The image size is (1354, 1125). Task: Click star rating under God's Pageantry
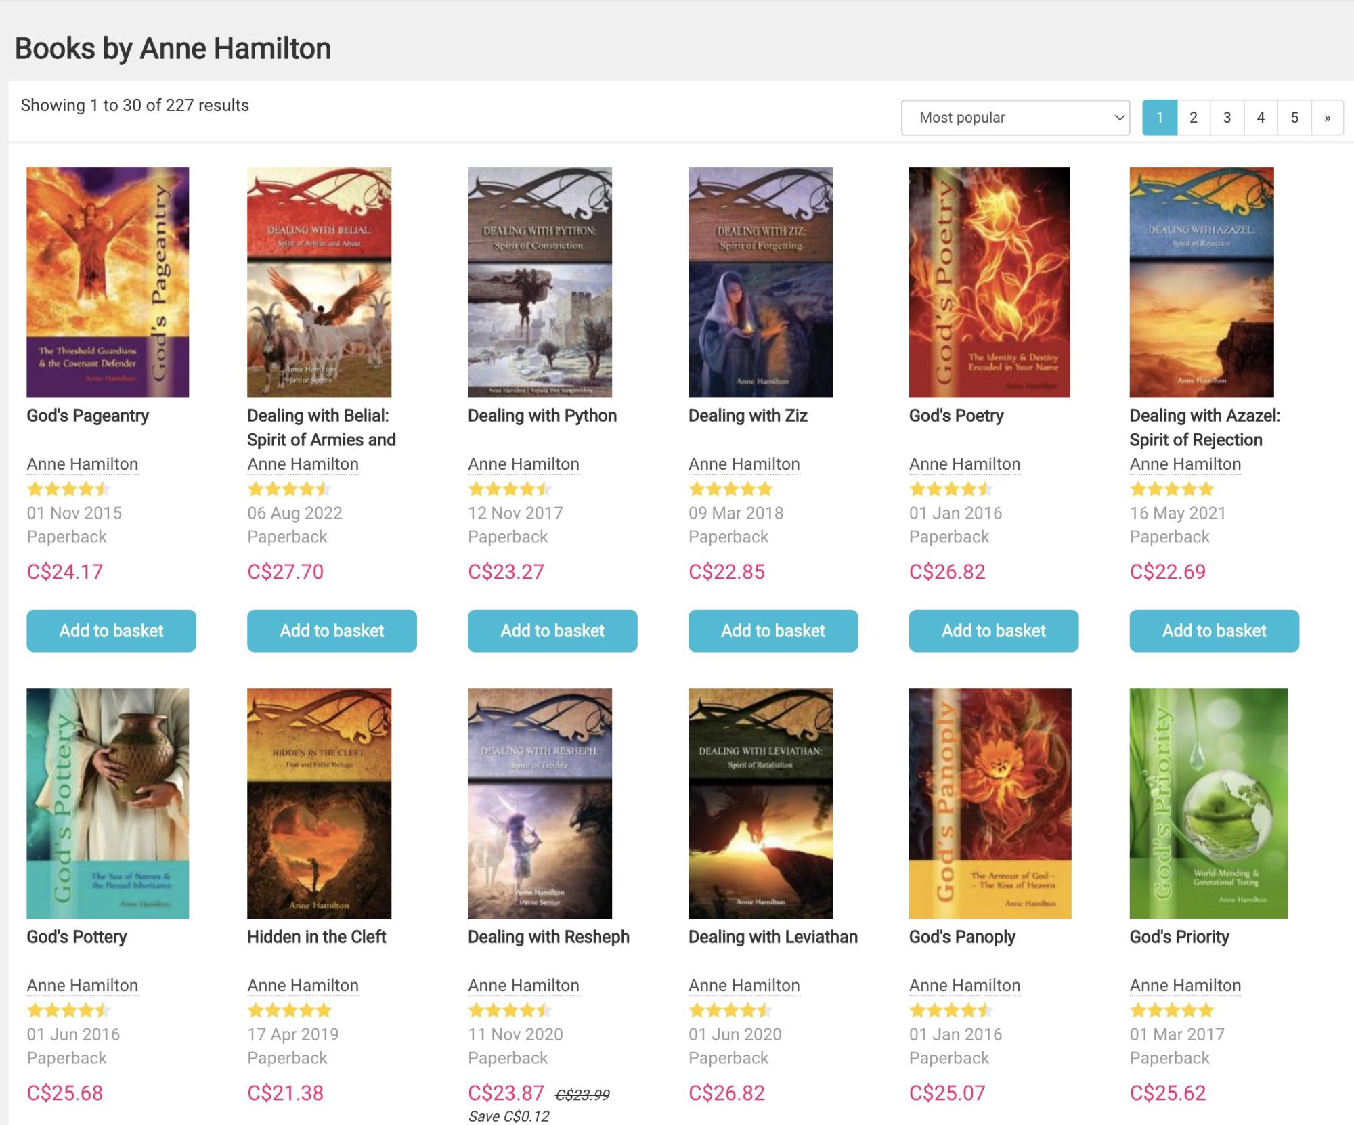point(68,489)
